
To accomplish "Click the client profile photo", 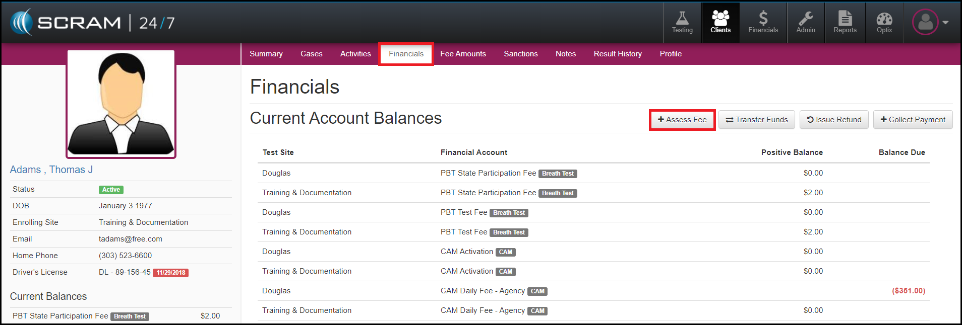I will [121, 104].
